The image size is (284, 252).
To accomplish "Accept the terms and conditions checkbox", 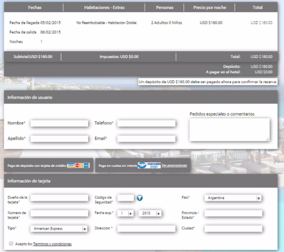I will tap(11, 243).
